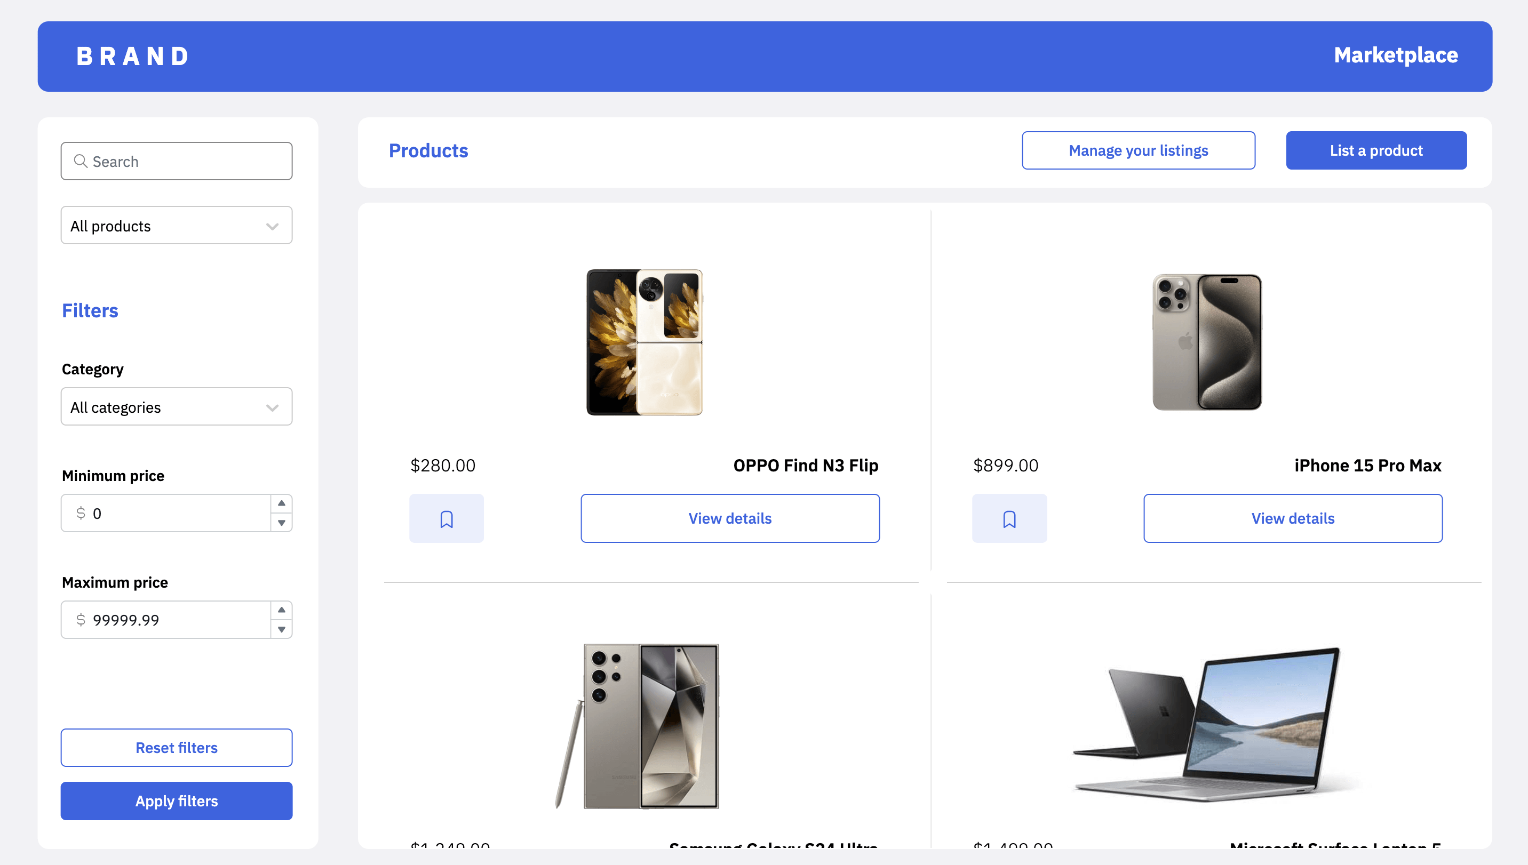Go to Marketplace in the header
This screenshot has height=865, width=1528.
1396,55
